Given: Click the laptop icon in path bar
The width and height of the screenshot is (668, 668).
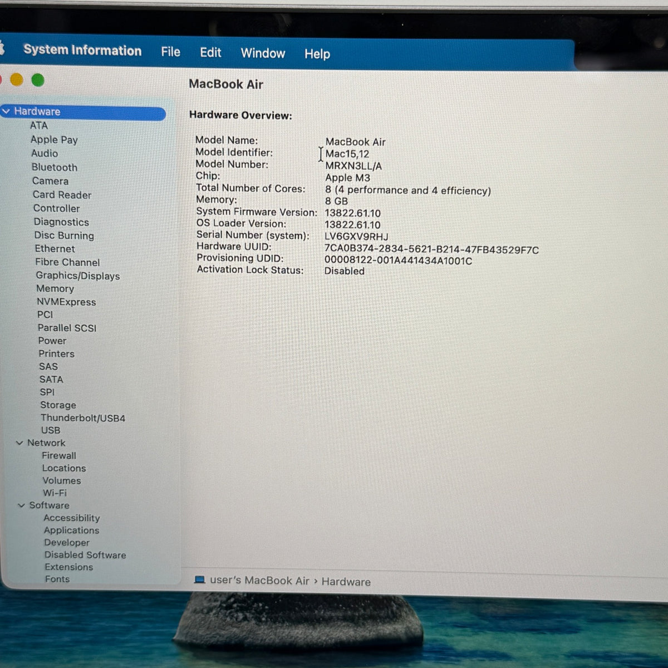Looking at the screenshot, I should click(200, 579).
